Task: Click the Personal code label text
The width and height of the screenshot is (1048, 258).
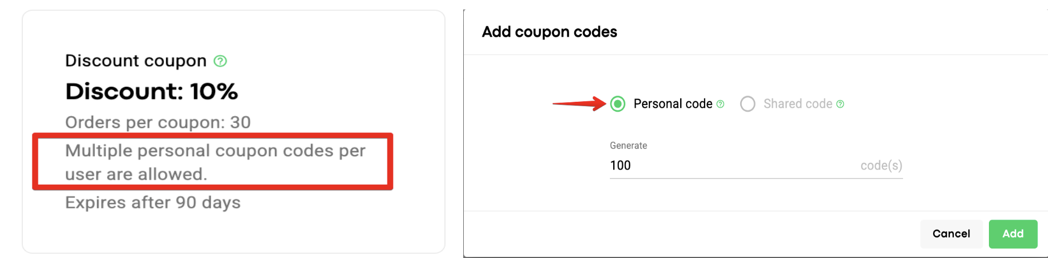Action: pyautogui.click(x=673, y=104)
